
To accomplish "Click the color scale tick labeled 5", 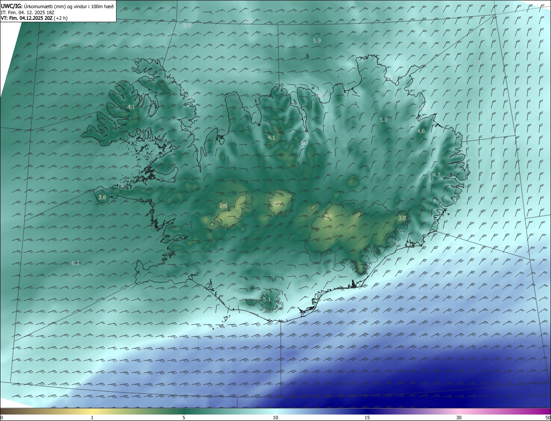I will point(184,418).
